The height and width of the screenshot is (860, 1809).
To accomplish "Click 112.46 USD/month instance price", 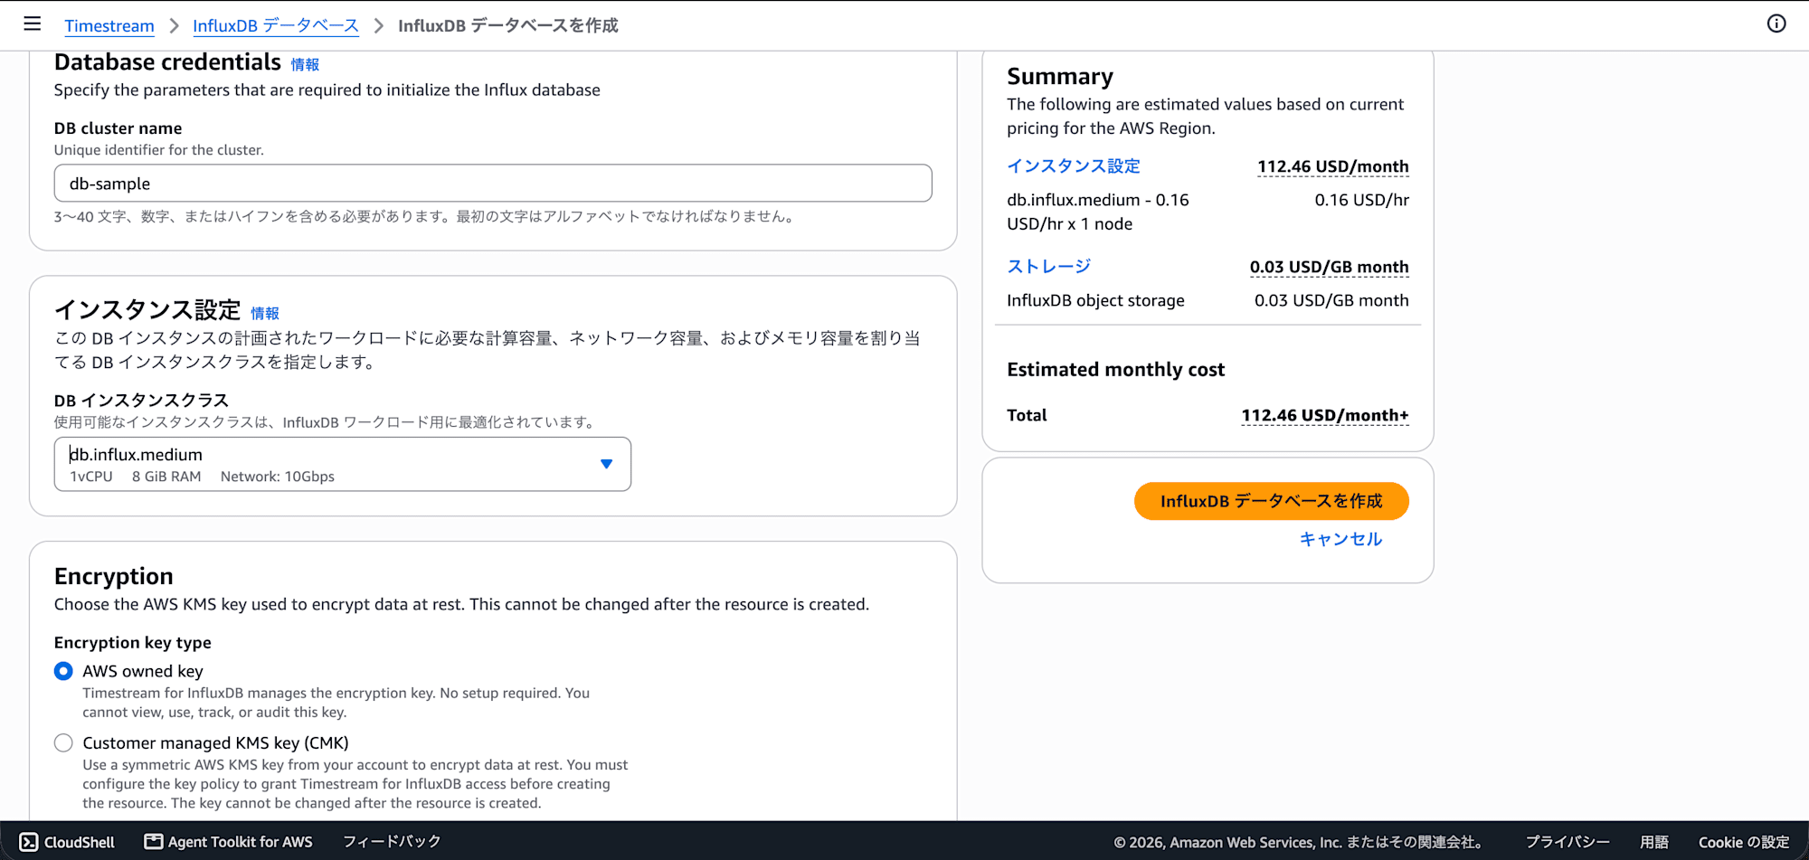I will click(x=1332, y=166).
